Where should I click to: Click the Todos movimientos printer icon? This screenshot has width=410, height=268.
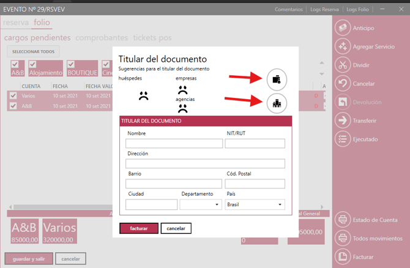(x=343, y=237)
